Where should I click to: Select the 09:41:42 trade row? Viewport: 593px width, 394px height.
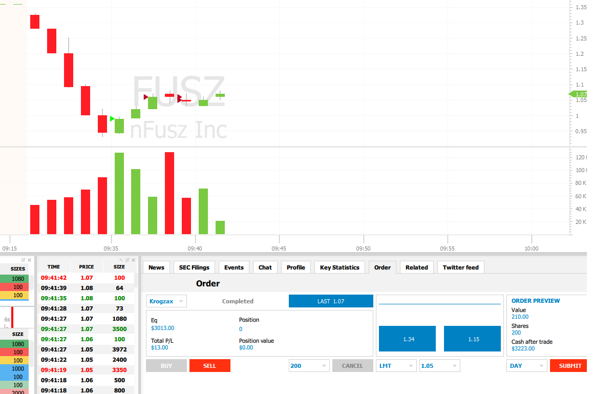(86, 278)
